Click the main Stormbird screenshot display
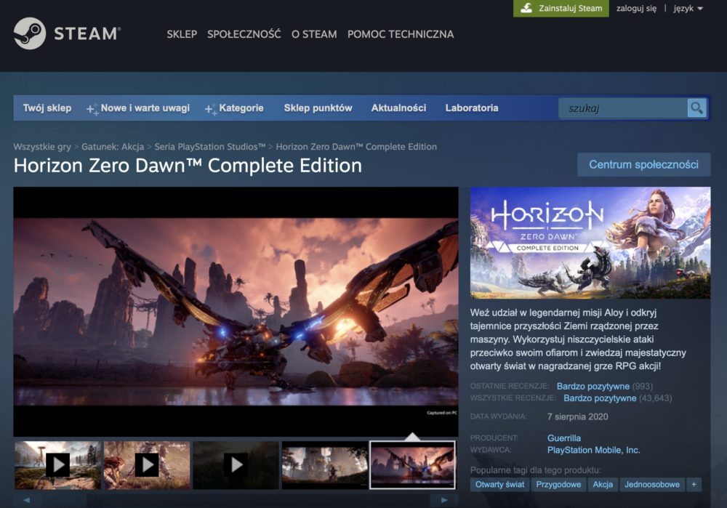The image size is (727, 508). pyautogui.click(x=236, y=312)
